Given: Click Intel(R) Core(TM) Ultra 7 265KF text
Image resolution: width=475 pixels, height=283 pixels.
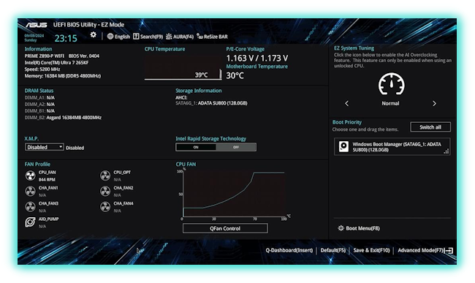Looking at the screenshot, I should click(57, 63).
